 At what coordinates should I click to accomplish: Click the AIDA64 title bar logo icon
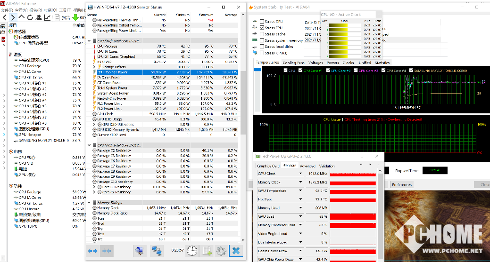3,3
